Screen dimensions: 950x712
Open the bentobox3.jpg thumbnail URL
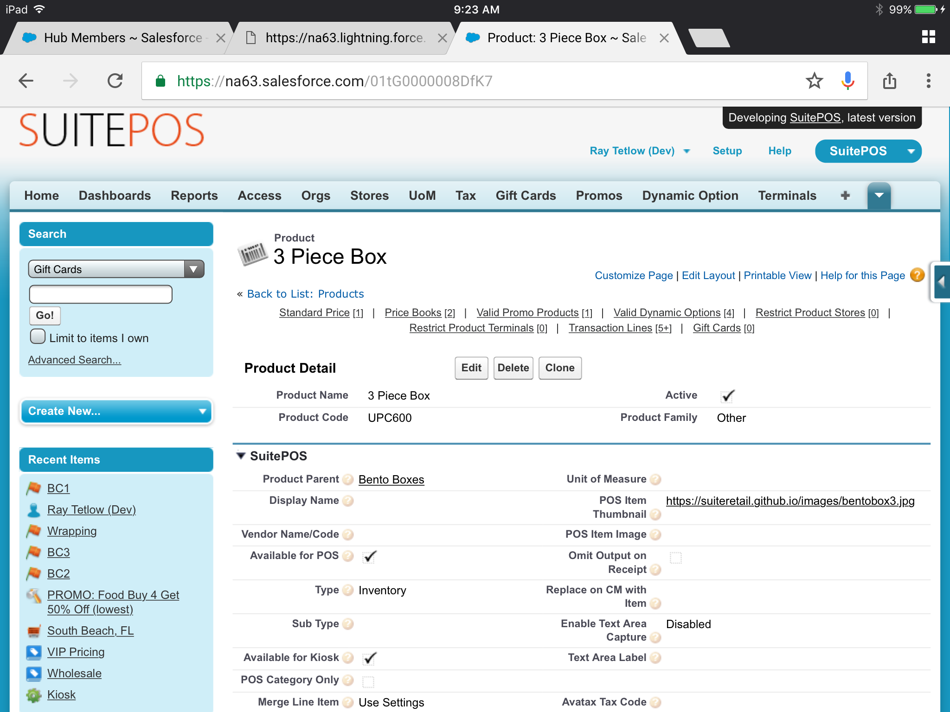(790, 501)
